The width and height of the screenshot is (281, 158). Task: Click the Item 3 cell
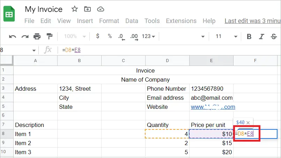pos(36,152)
